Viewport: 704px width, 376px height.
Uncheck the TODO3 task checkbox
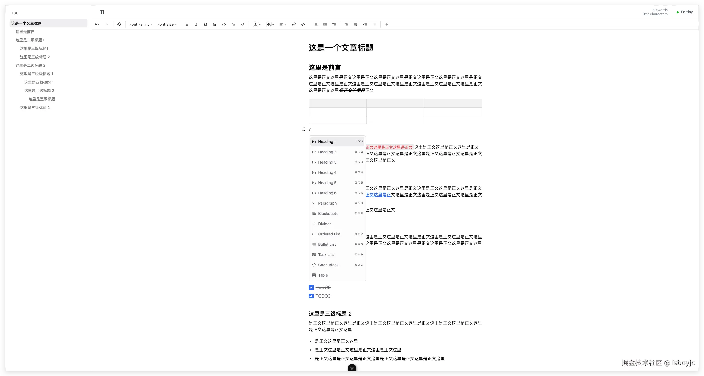click(311, 296)
